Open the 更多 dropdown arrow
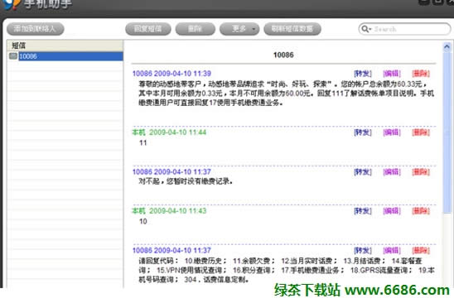Viewport: 454px width, 303px height. [x=254, y=29]
